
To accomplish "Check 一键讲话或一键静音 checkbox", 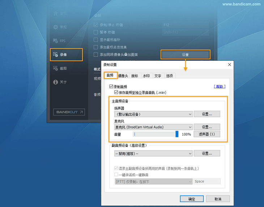I will coord(116,174).
